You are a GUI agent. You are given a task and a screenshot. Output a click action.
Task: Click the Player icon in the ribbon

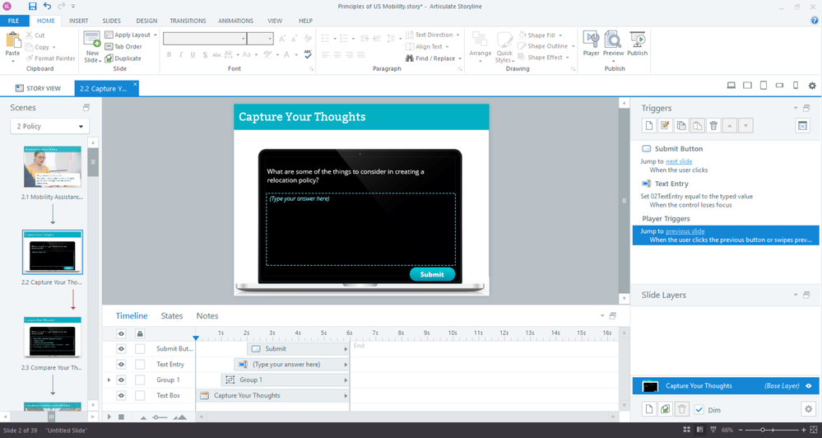click(x=591, y=43)
